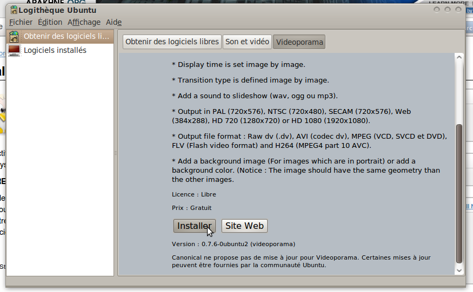Go to 'Son et vidéo' breadcrumb
This screenshot has width=473, height=292.
click(x=247, y=42)
